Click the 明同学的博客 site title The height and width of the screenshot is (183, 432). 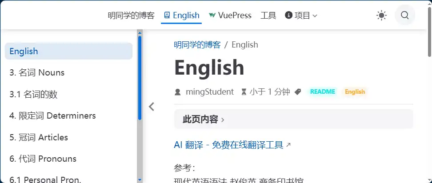[x=131, y=16]
